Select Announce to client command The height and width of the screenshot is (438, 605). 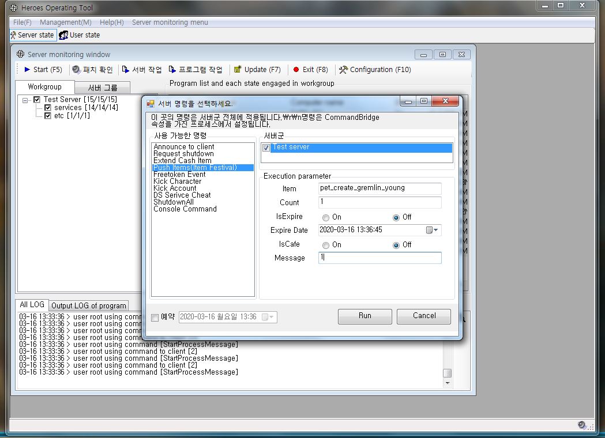coord(183,147)
